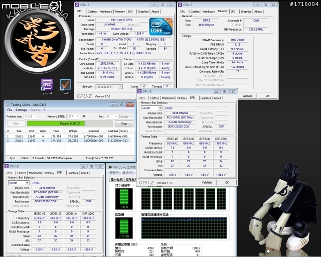Click Validate in the CPU-Z memory timings window
This screenshot has height=257, width=321.
point(247,96)
